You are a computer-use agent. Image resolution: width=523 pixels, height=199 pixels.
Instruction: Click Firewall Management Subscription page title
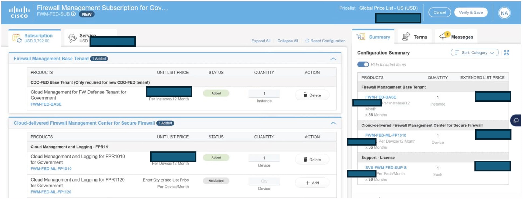pyautogui.click(x=102, y=8)
